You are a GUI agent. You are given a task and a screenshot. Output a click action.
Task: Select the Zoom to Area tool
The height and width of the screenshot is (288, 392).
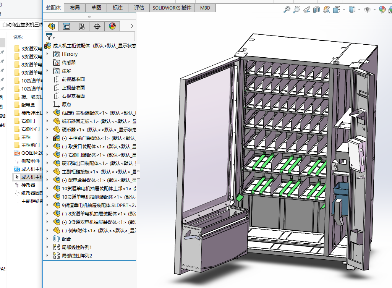pos(297,10)
